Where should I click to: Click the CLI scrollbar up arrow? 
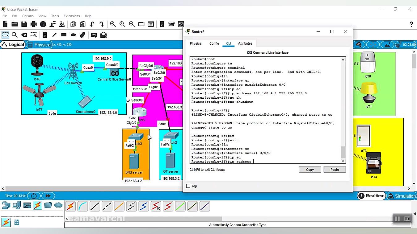pyautogui.click(x=343, y=60)
